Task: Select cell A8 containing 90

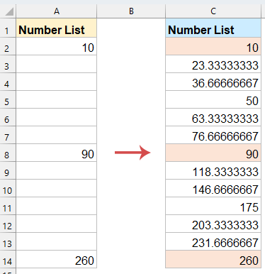Action: tap(57, 153)
